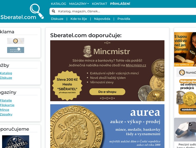Image resolution: width=196 pixels, height=148 pixels.
Task: Click the Mincmistr portrait logo
Action: 88,51
